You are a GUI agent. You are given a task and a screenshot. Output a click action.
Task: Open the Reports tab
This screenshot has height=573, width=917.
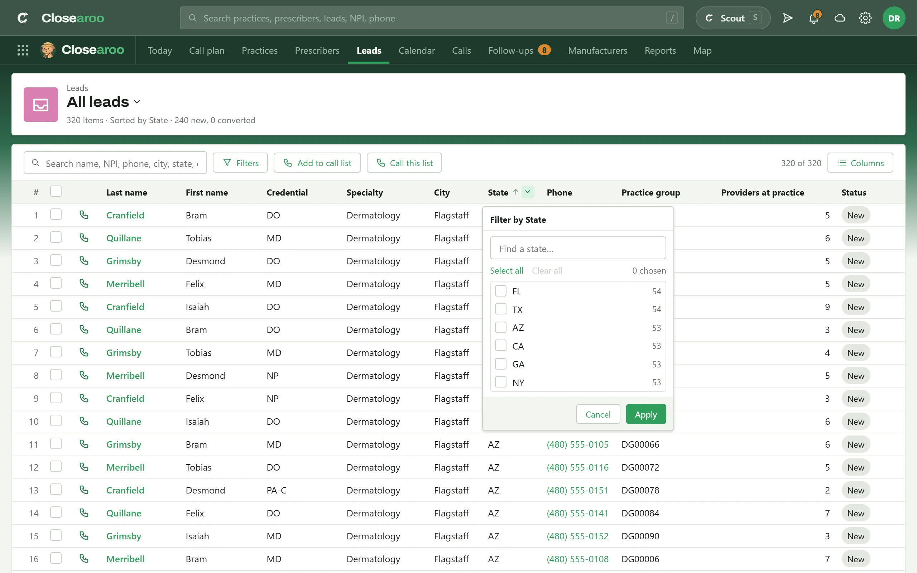pos(660,50)
